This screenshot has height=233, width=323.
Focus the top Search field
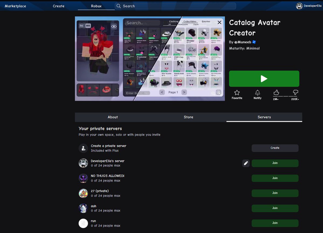click(175, 6)
